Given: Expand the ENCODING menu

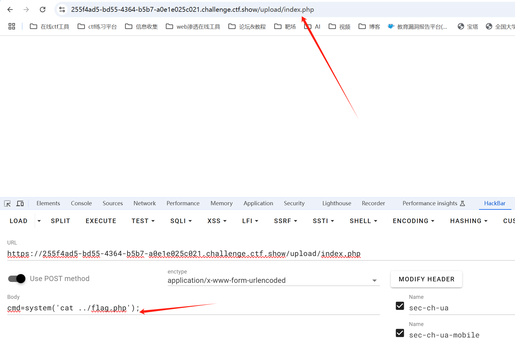Looking at the screenshot, I should point(414,221).
